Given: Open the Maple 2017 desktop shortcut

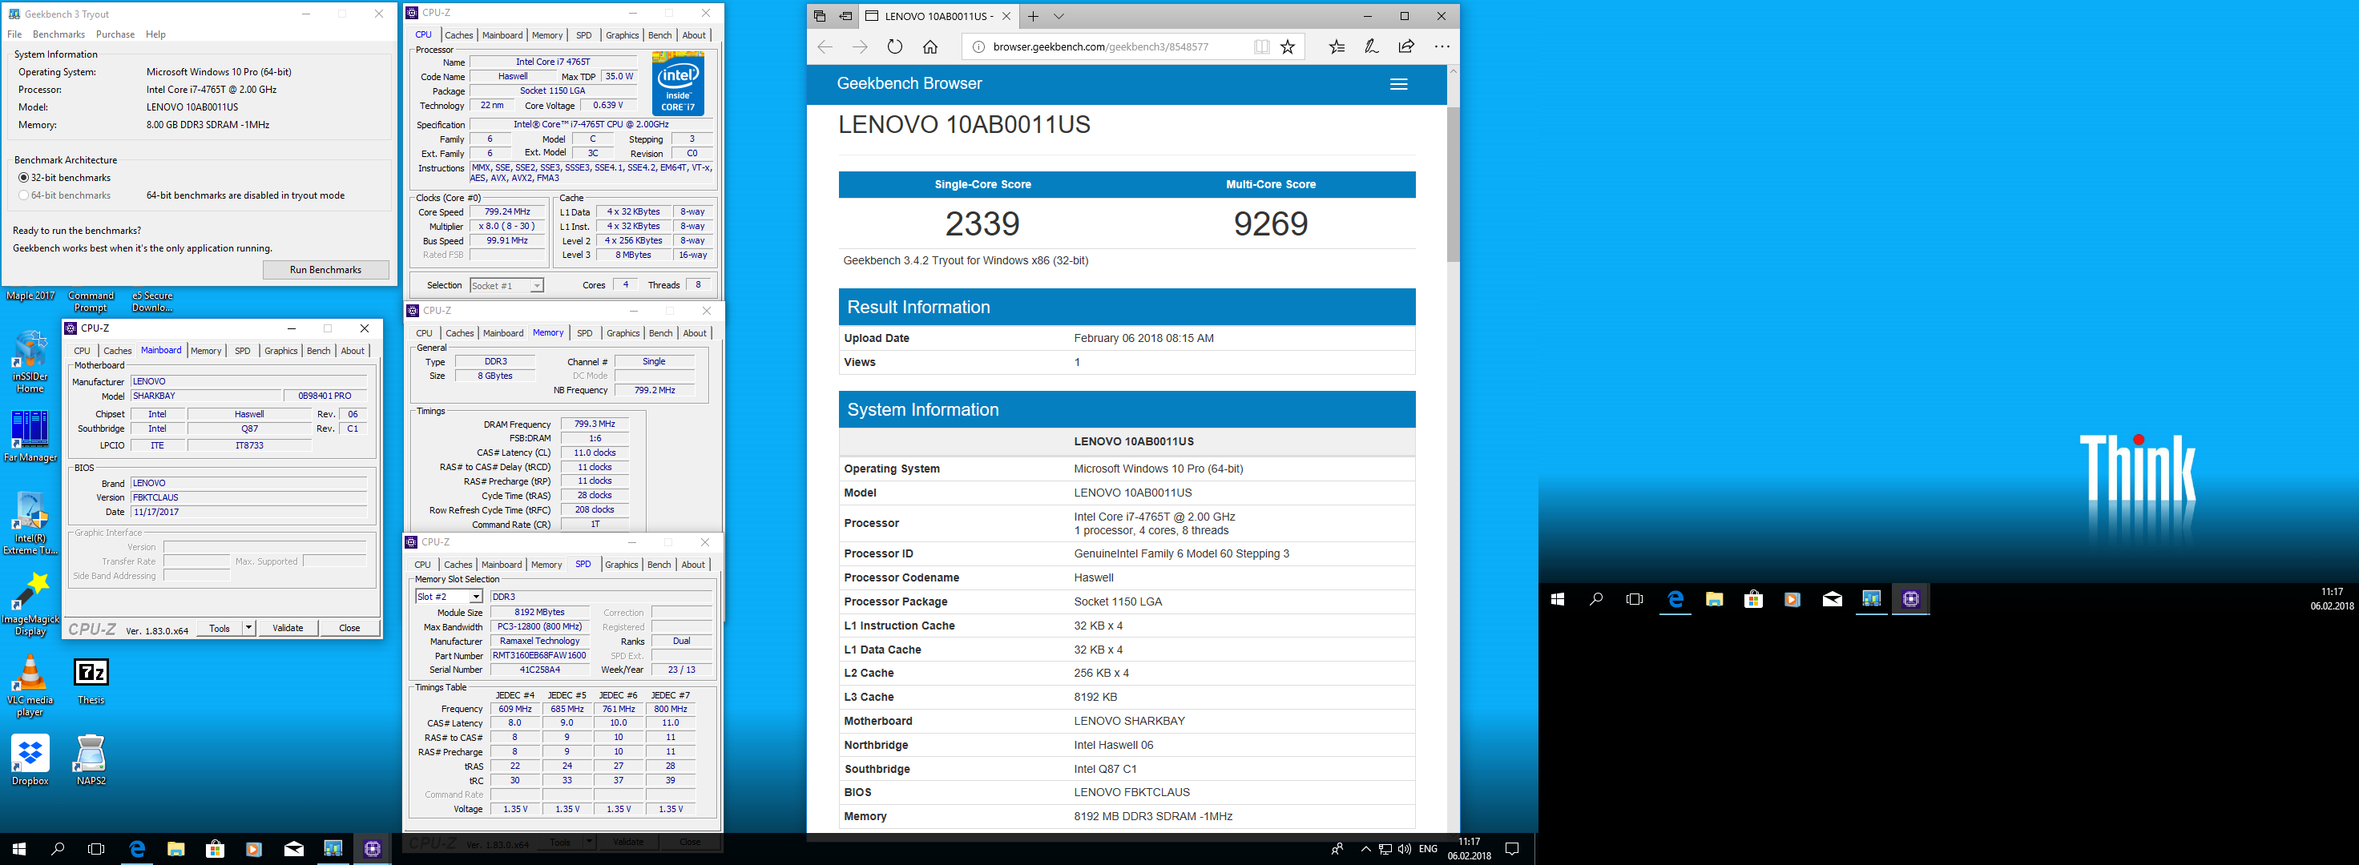Looking at the screenshot, I should pos(30,296).
